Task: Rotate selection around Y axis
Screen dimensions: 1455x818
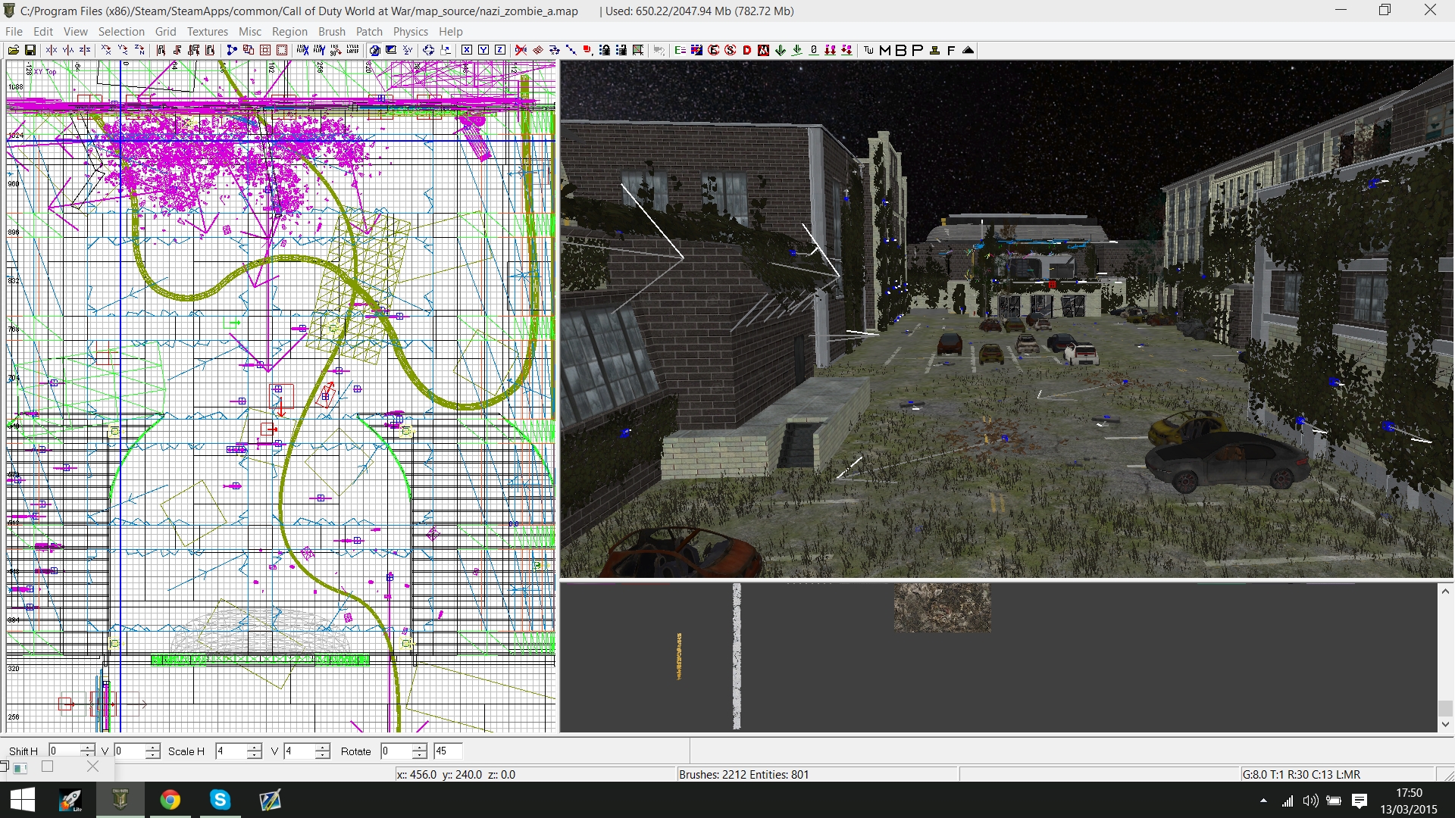Action: 123,50
